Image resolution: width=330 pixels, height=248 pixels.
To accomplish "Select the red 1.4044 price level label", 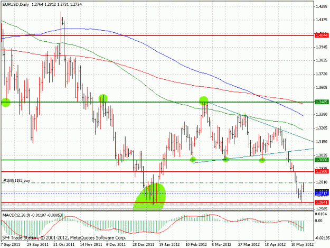I will (x=322, y=35).
